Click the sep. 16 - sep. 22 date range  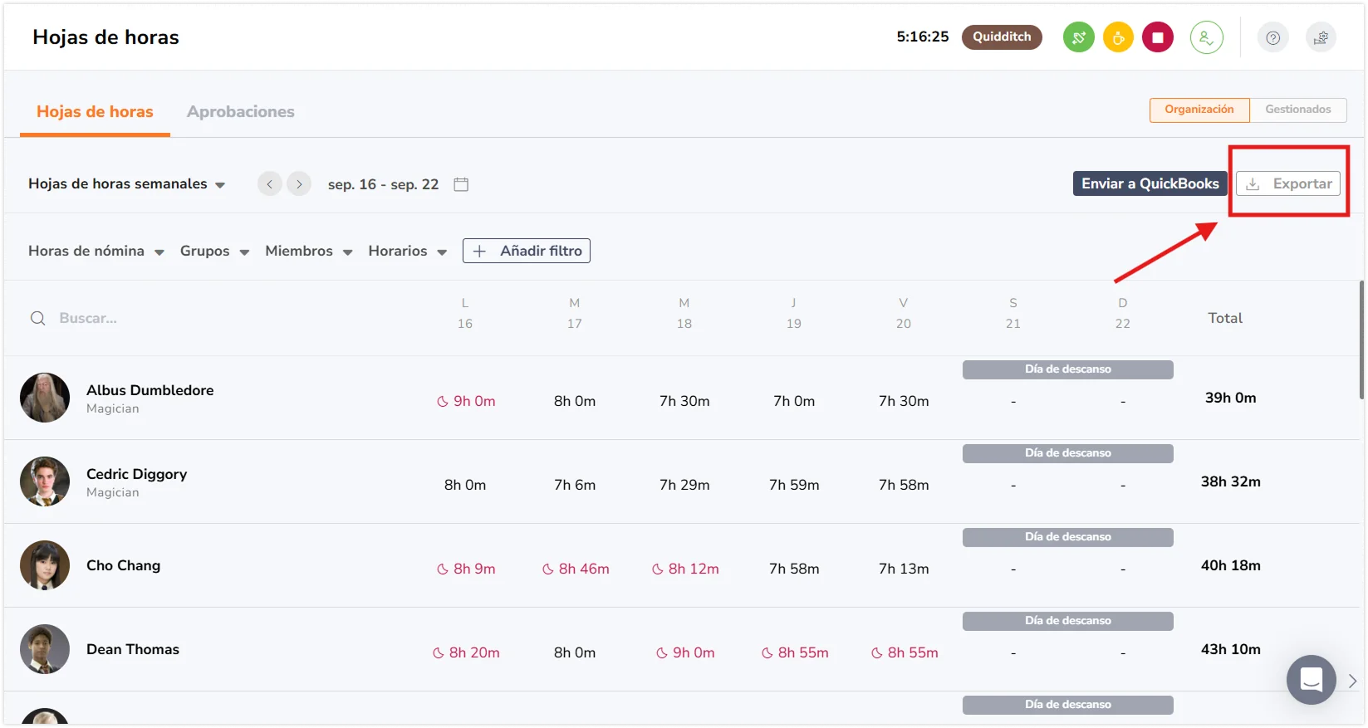tap(383, 184)
